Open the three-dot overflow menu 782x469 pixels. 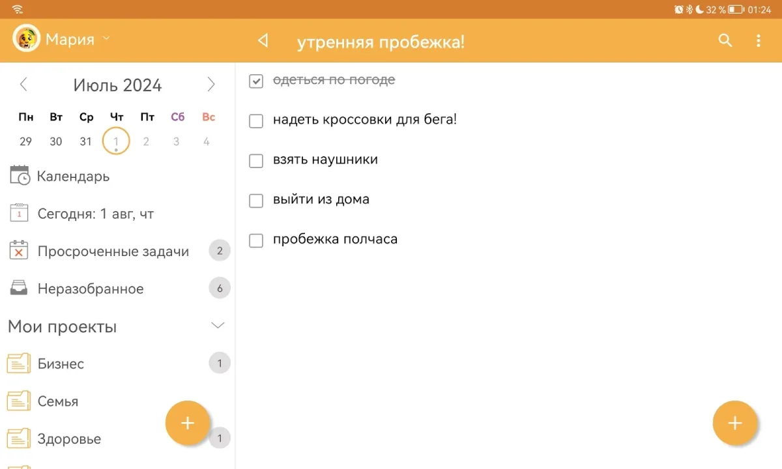tap(758, 40)
